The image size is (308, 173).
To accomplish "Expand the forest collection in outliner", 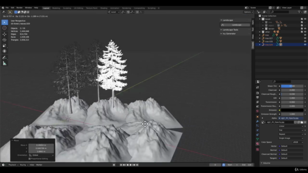I will point(260,19).
